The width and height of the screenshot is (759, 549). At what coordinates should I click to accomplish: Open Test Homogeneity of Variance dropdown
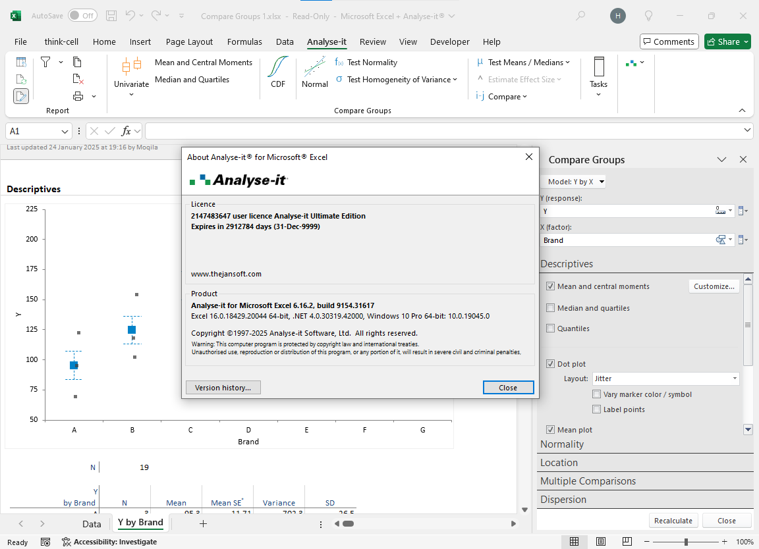[397, 80]
